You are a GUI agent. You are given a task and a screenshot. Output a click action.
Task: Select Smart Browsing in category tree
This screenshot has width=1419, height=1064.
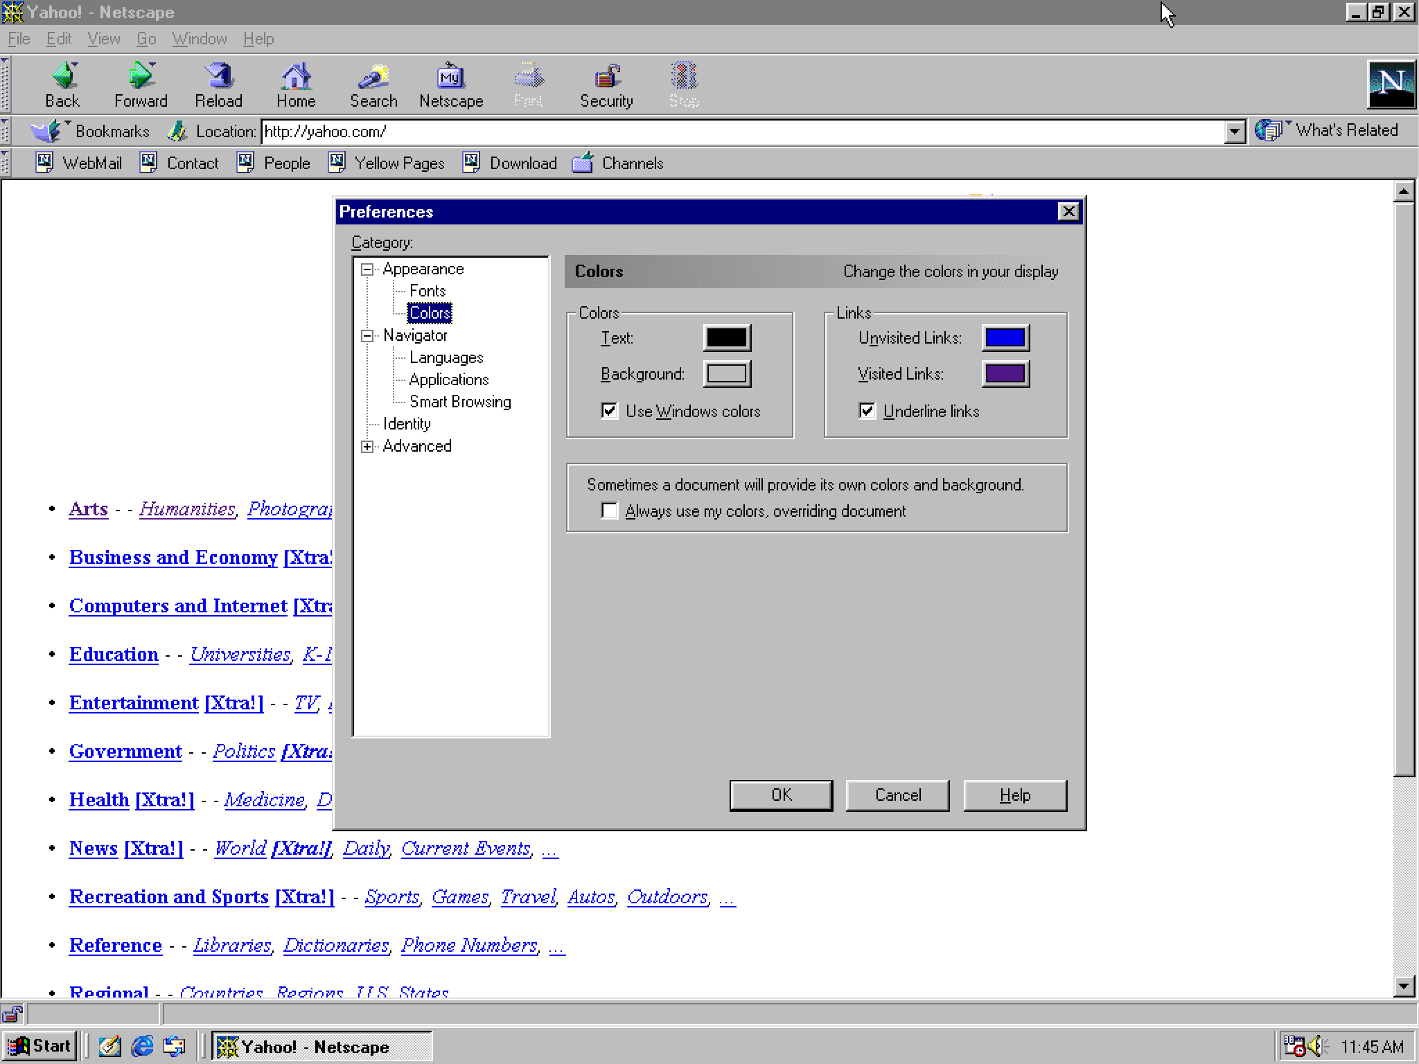click(x=460, y=402)
